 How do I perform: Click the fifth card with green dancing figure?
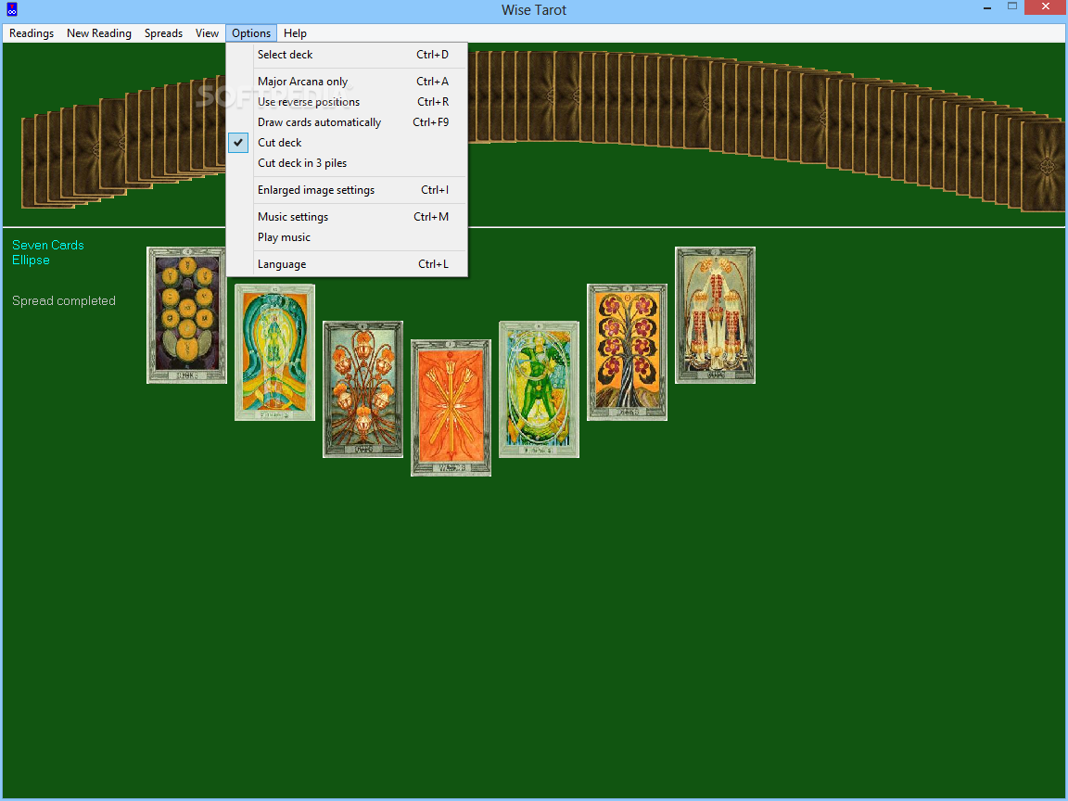click(x=539, y=389)
